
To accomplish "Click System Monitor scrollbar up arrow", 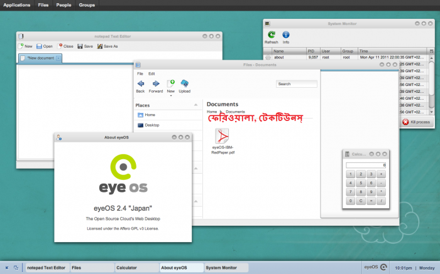I will (x=432, y=58).
